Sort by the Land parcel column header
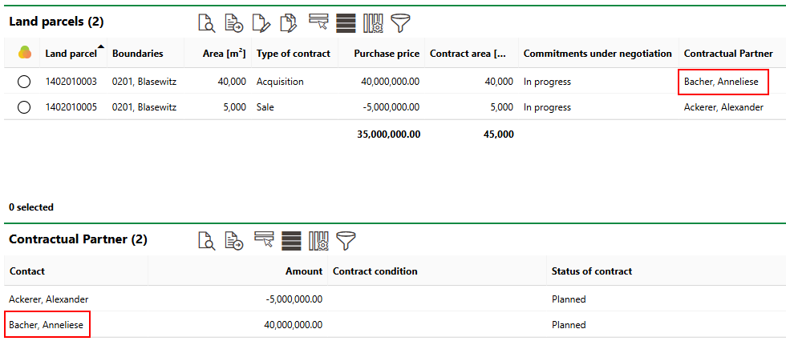Screen dimensions: 786x345 tap(71, 54)
